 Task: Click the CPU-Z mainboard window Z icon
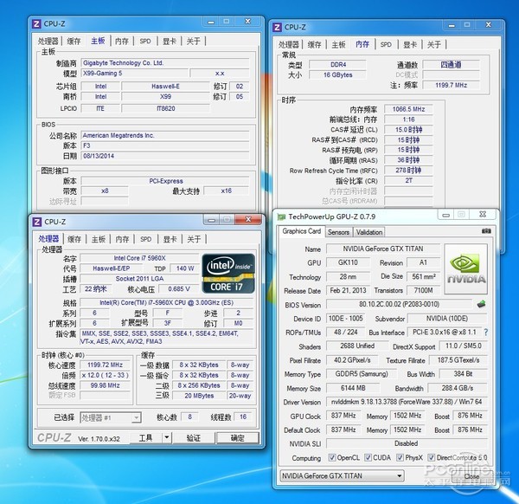point(36,24)
